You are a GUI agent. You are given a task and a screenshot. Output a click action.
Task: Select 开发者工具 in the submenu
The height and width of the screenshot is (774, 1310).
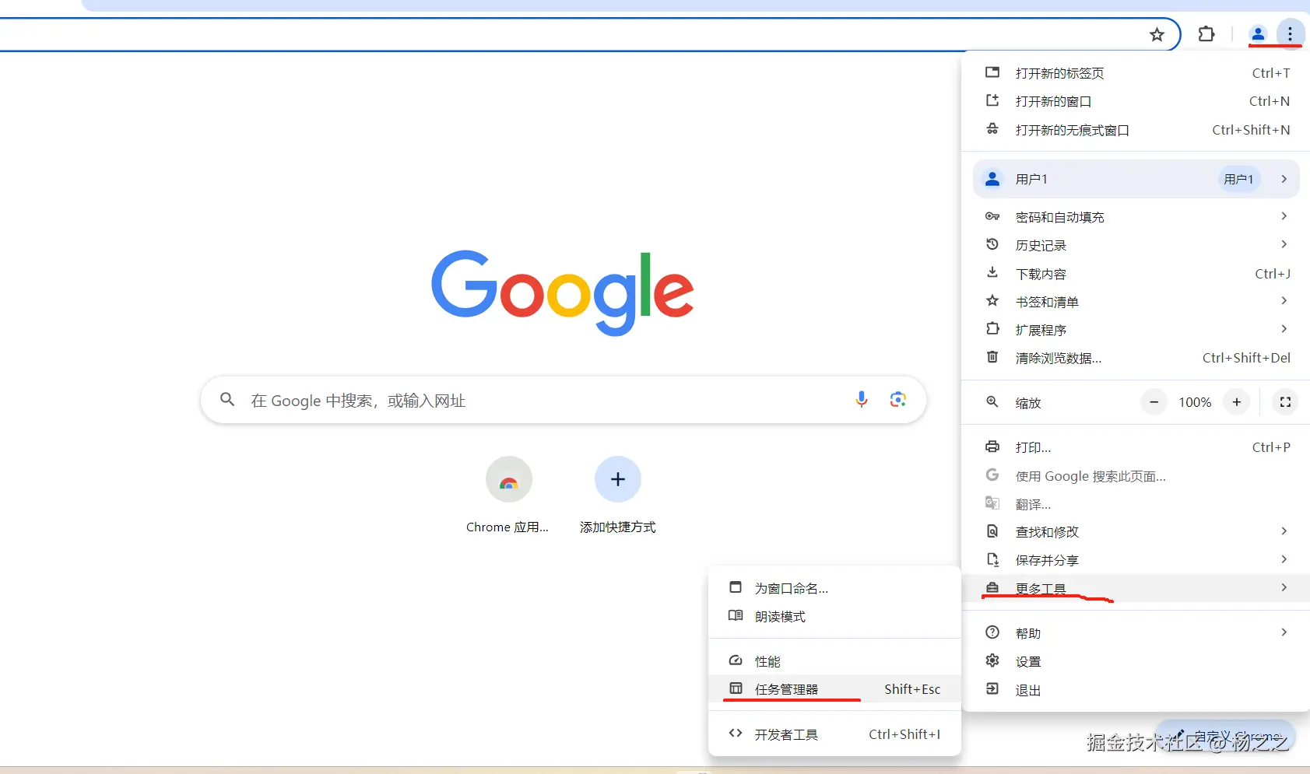point(787,734)
